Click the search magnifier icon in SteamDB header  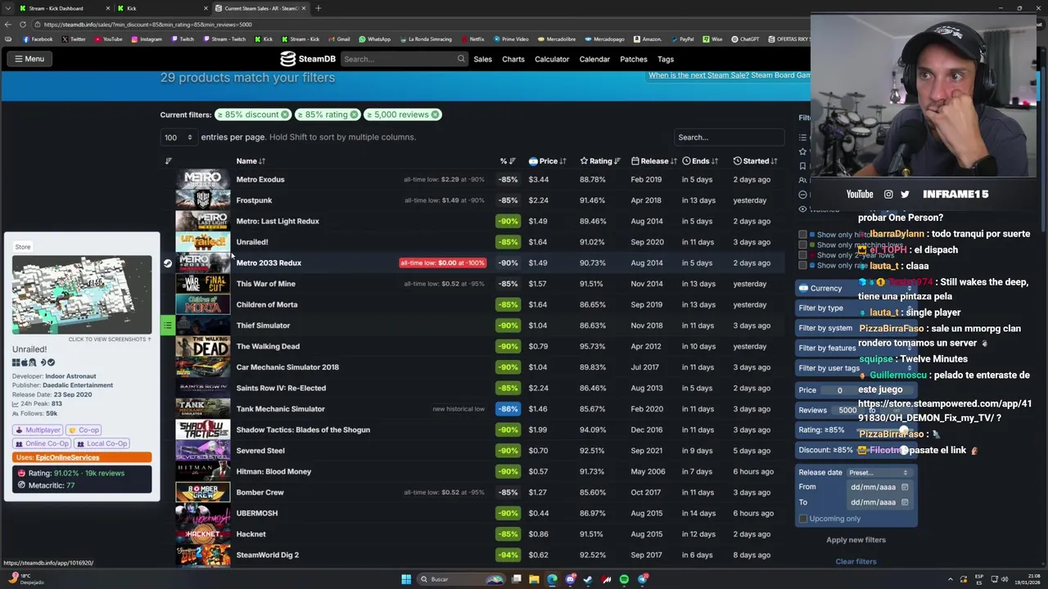click(x=461, y=59)
